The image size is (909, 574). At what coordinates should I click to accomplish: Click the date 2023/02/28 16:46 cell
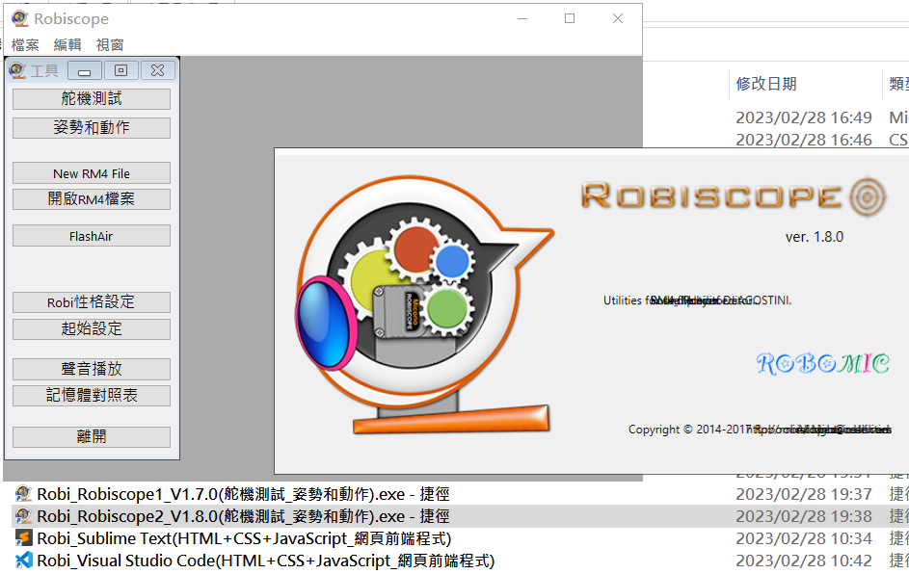pyautogui.click(x=804, y=140)
